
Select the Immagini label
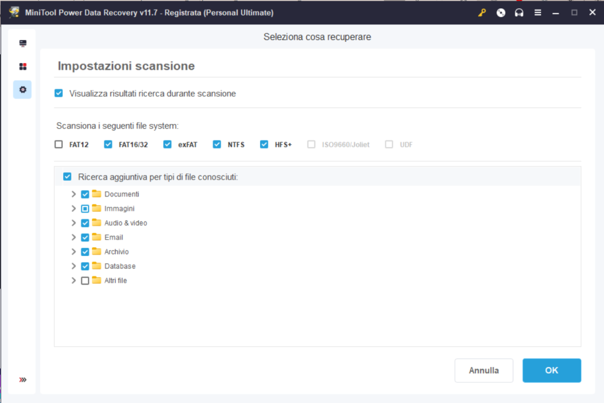(x=119, y=209)
